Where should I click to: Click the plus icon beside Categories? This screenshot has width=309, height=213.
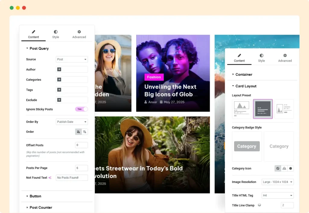coord(59,80)
